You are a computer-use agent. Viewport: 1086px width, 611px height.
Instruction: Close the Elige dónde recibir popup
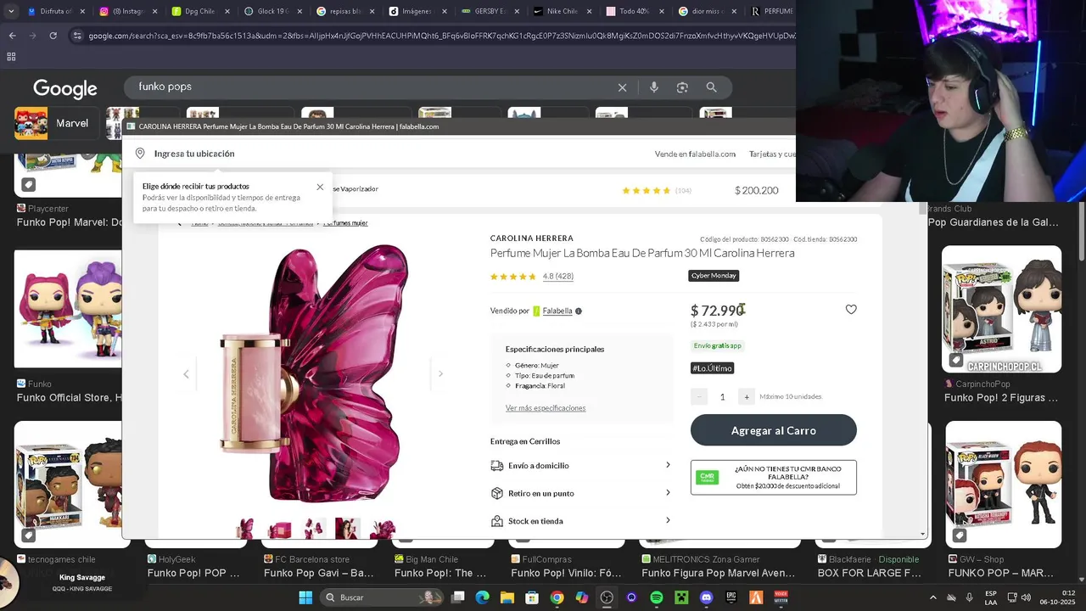tap(320, 187)
